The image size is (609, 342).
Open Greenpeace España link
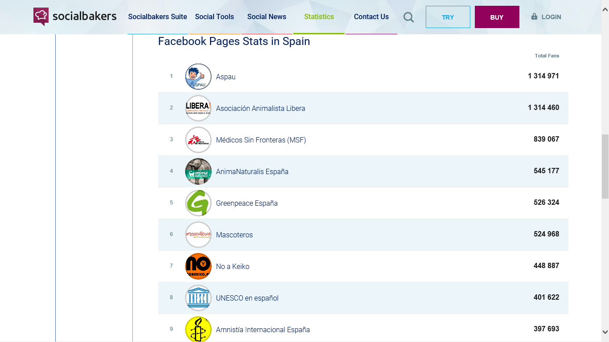[247, 203]
